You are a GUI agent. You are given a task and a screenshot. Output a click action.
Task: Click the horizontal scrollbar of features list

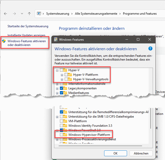pyautogui.click(x=100, y=146)
